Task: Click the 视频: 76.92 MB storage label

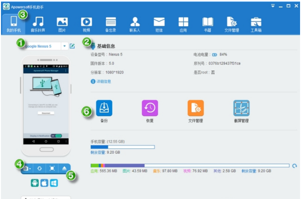Action: click(x=196, y=171)
